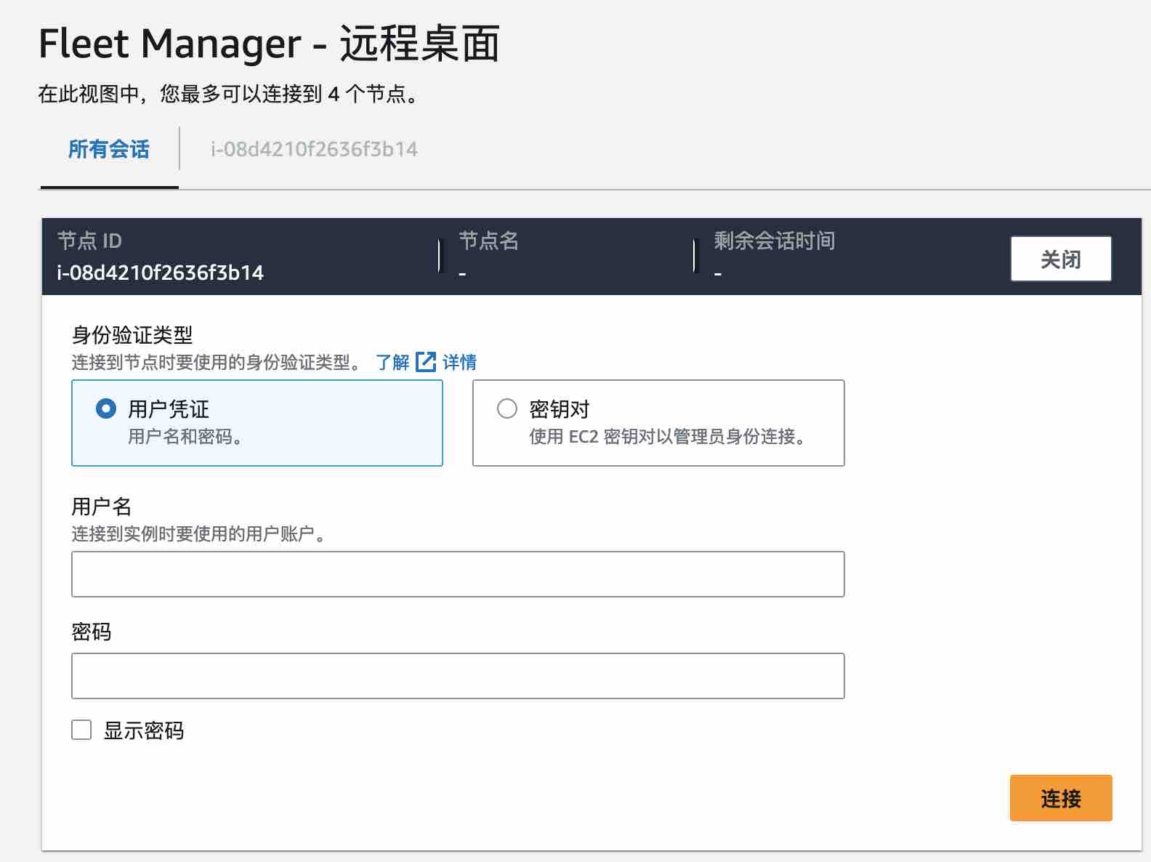Click the 节点名 column label

[488, 241]
